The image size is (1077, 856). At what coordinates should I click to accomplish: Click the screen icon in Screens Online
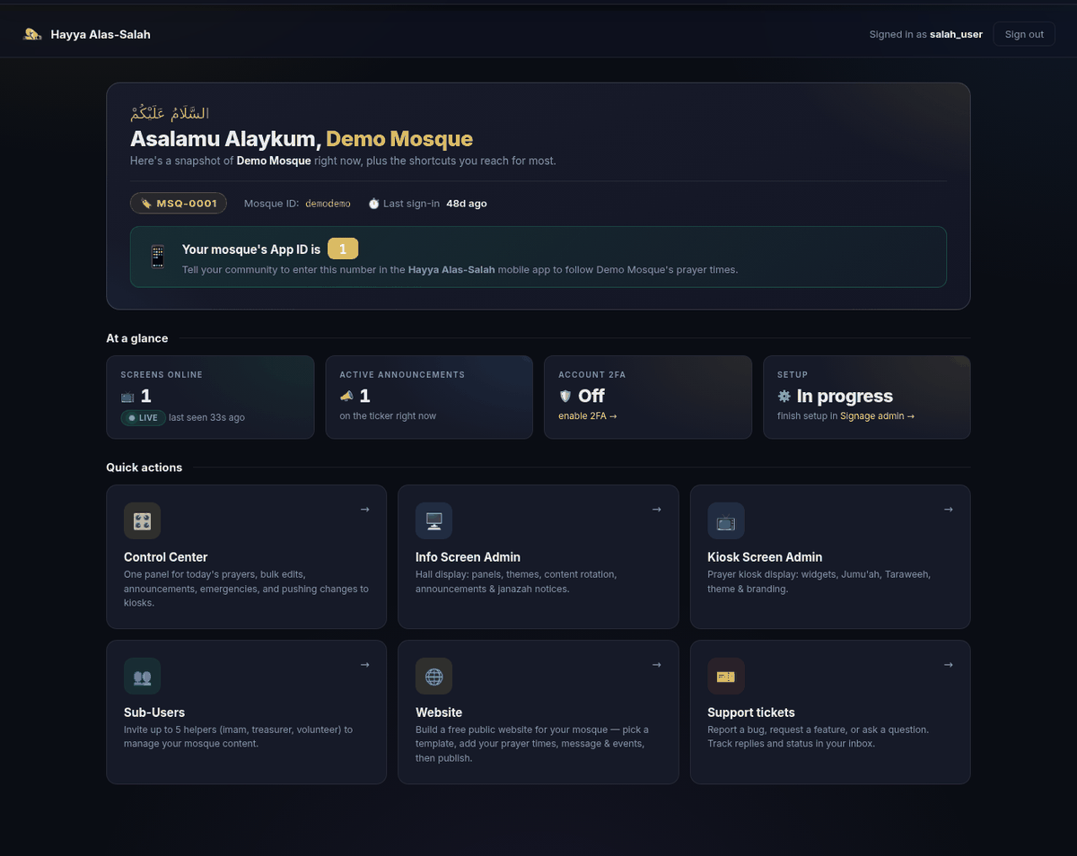pyautogui.click(x=127, y=396)
